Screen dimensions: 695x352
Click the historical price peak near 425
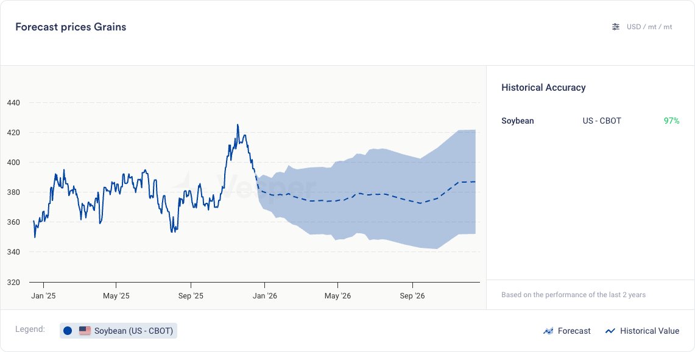(x=238, y=125)
